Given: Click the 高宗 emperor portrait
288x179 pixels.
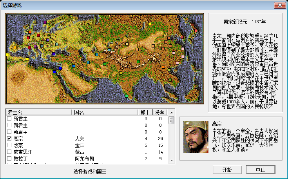Looking at the screenshot, I should click(x=196, y=137).
